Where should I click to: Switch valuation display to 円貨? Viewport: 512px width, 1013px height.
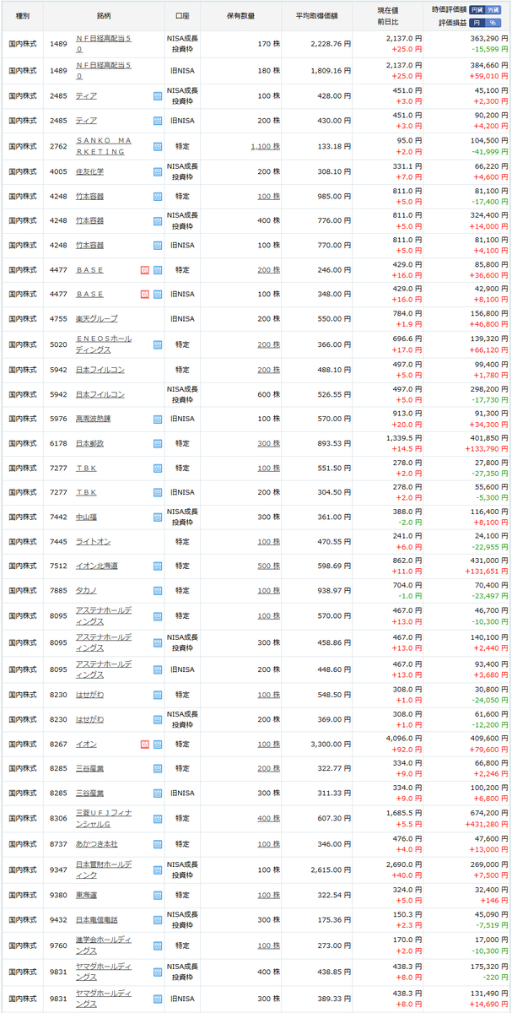pyautogui.click(x=477, y=9)
